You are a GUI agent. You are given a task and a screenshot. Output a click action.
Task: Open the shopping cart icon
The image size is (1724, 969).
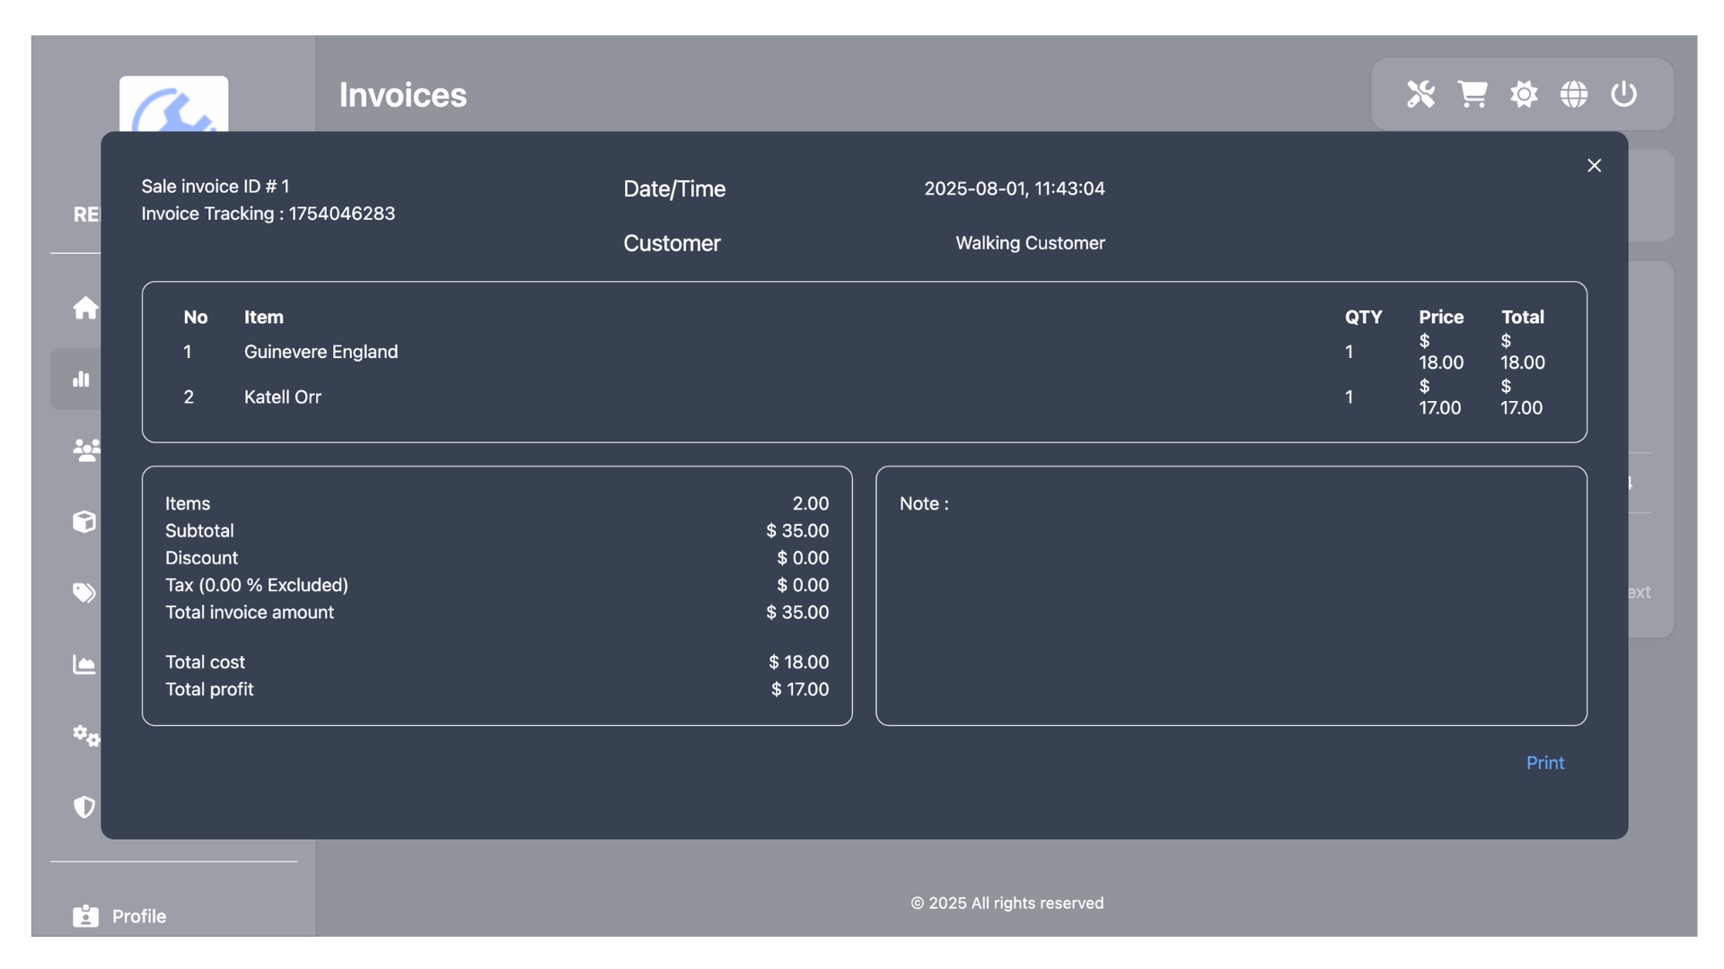pos(1473,94)
